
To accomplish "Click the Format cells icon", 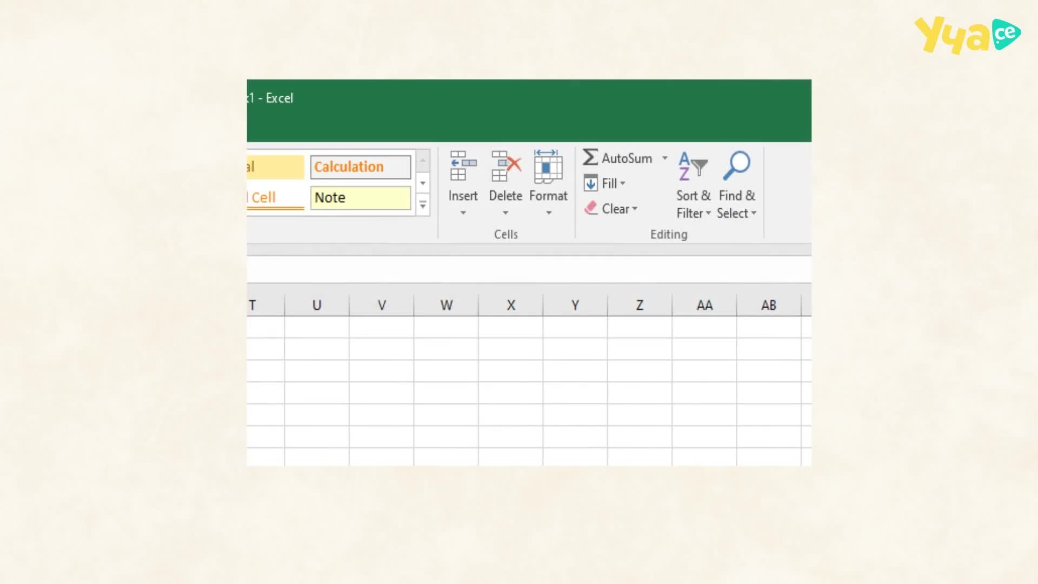I will coord(548,166).
